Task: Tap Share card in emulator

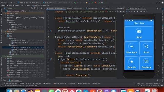Action: click(146, 48)
